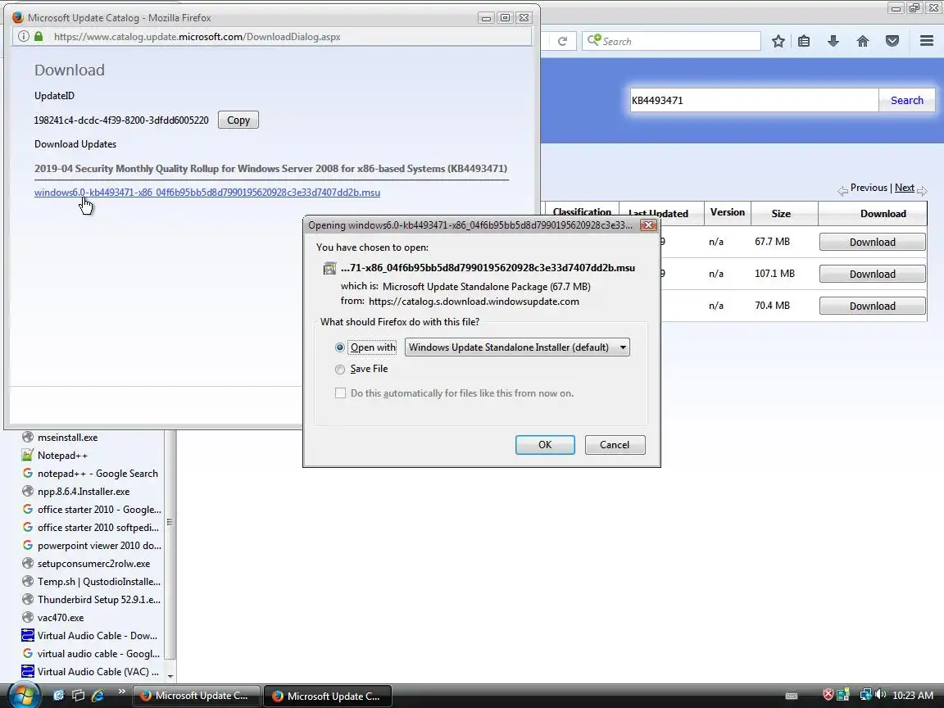Viewport: 944px width, 708px height.
Task: Open office starter 2010 softpedia entry
Action: [x=98, y=528]
